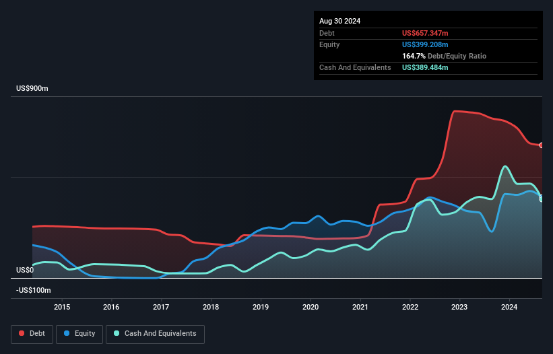Toggle Cash And Equivalents legend button
The width and height of the screenshot is (553, 354).
[155, 334]
